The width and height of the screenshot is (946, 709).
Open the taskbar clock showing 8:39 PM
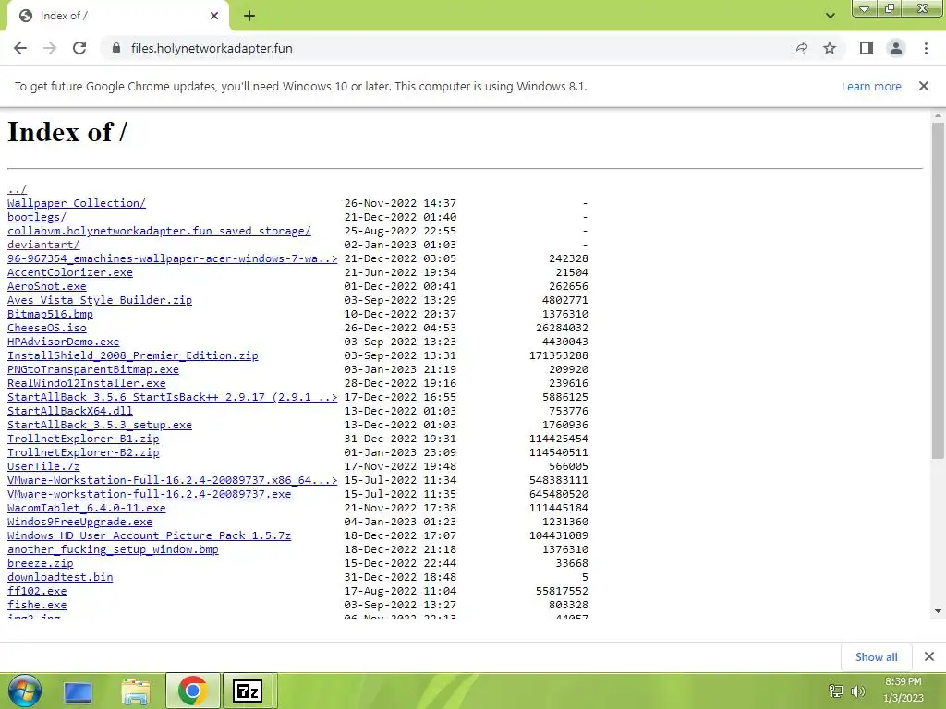pos(904,690)
